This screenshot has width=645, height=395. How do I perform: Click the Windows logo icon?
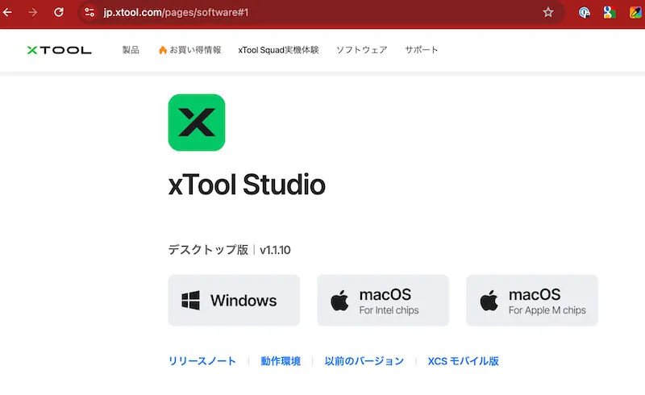(191, 301)
